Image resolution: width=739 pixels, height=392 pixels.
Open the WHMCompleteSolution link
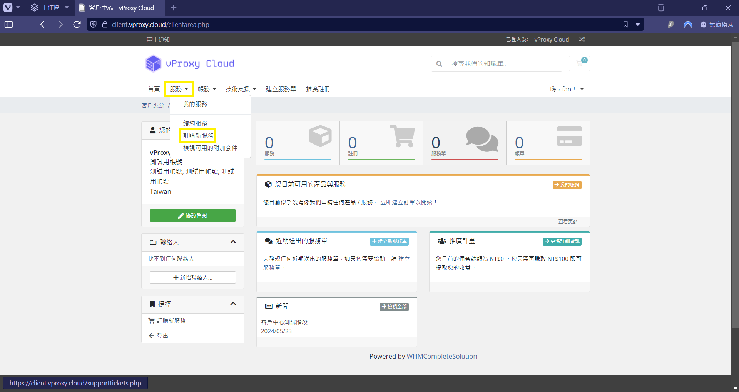(441, 356)
